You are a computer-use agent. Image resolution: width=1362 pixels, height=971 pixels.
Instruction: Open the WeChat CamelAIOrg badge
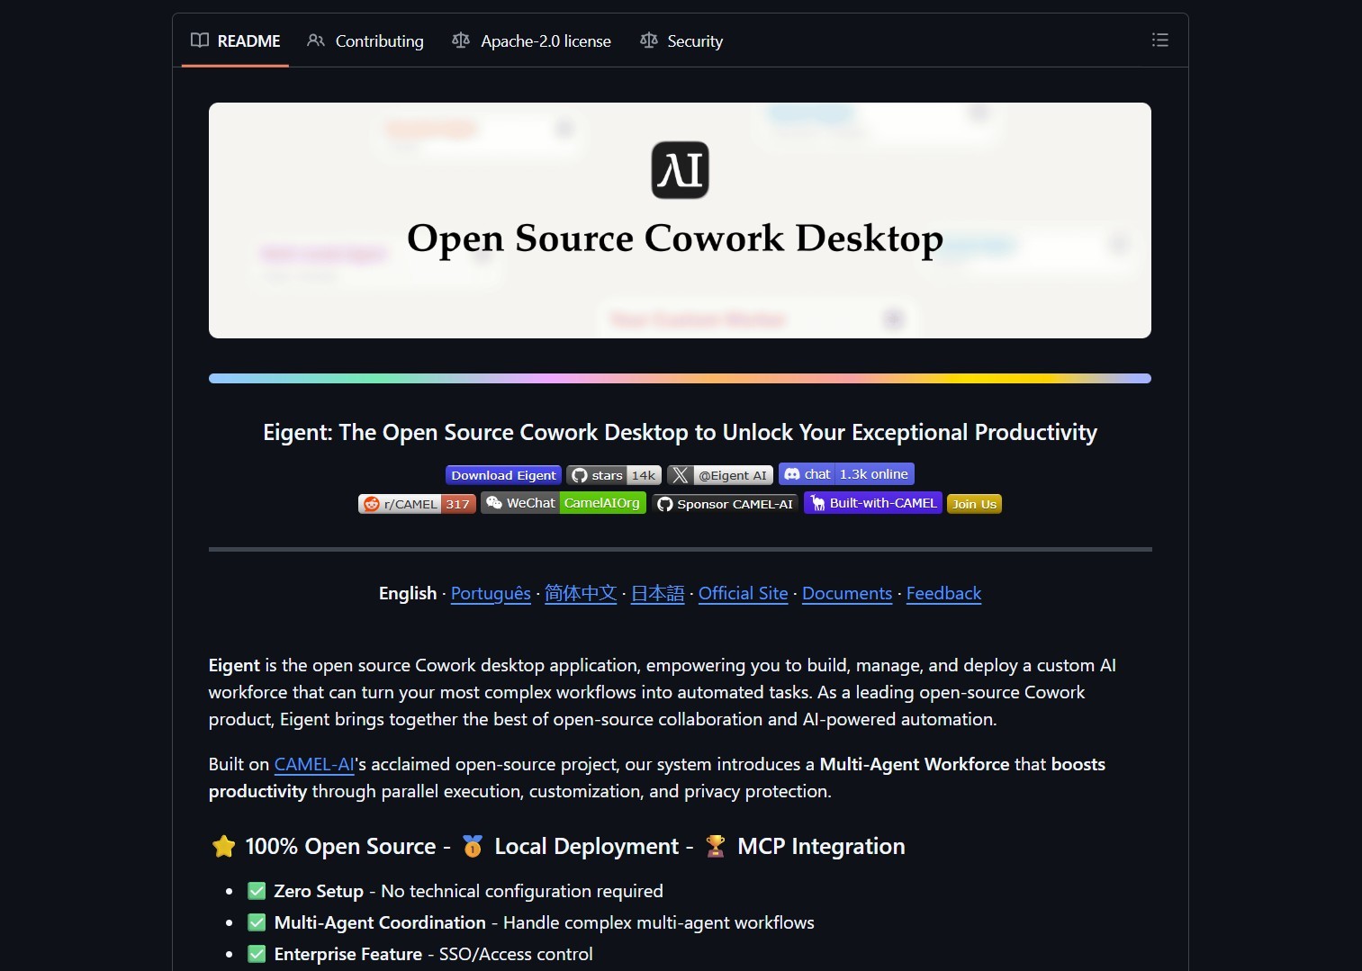point(564,503)
